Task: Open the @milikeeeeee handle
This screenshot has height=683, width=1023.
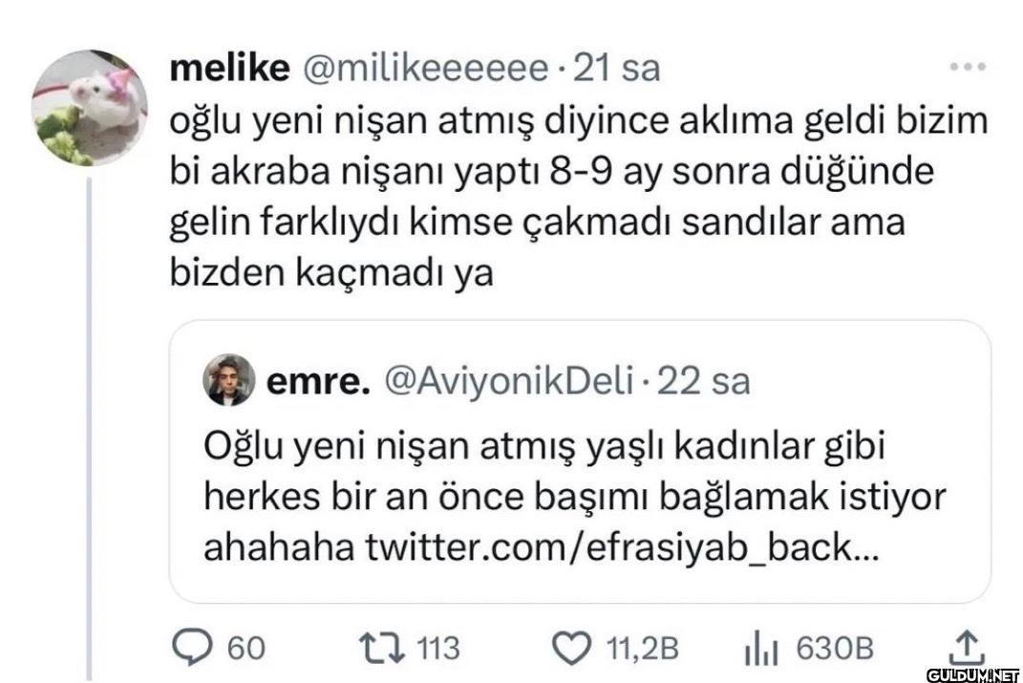Action: [426, 69]
